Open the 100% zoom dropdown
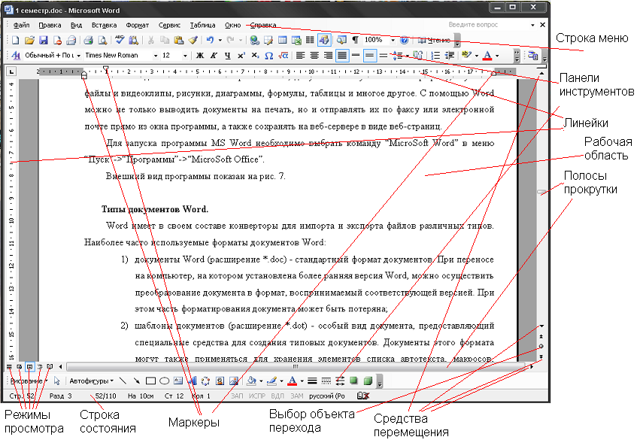This screenshot has width=637, height=440. (393, 40)
